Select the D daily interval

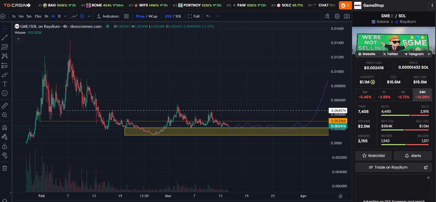59,16
